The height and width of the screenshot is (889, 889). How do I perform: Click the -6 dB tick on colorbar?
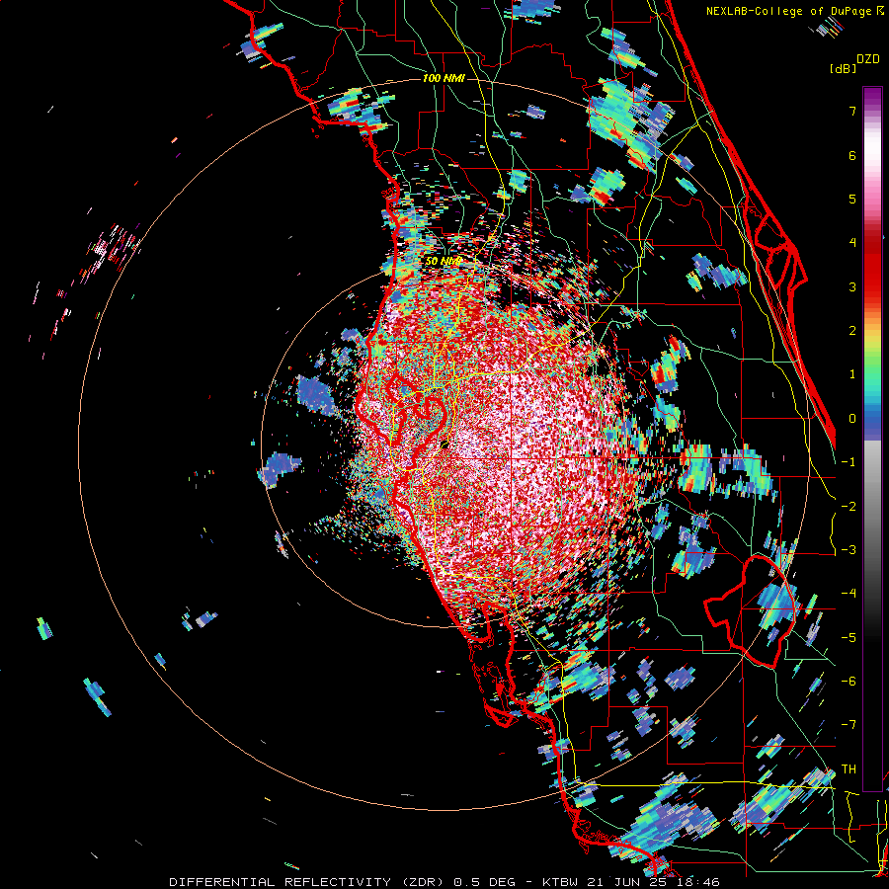click(x=849, y=682)
